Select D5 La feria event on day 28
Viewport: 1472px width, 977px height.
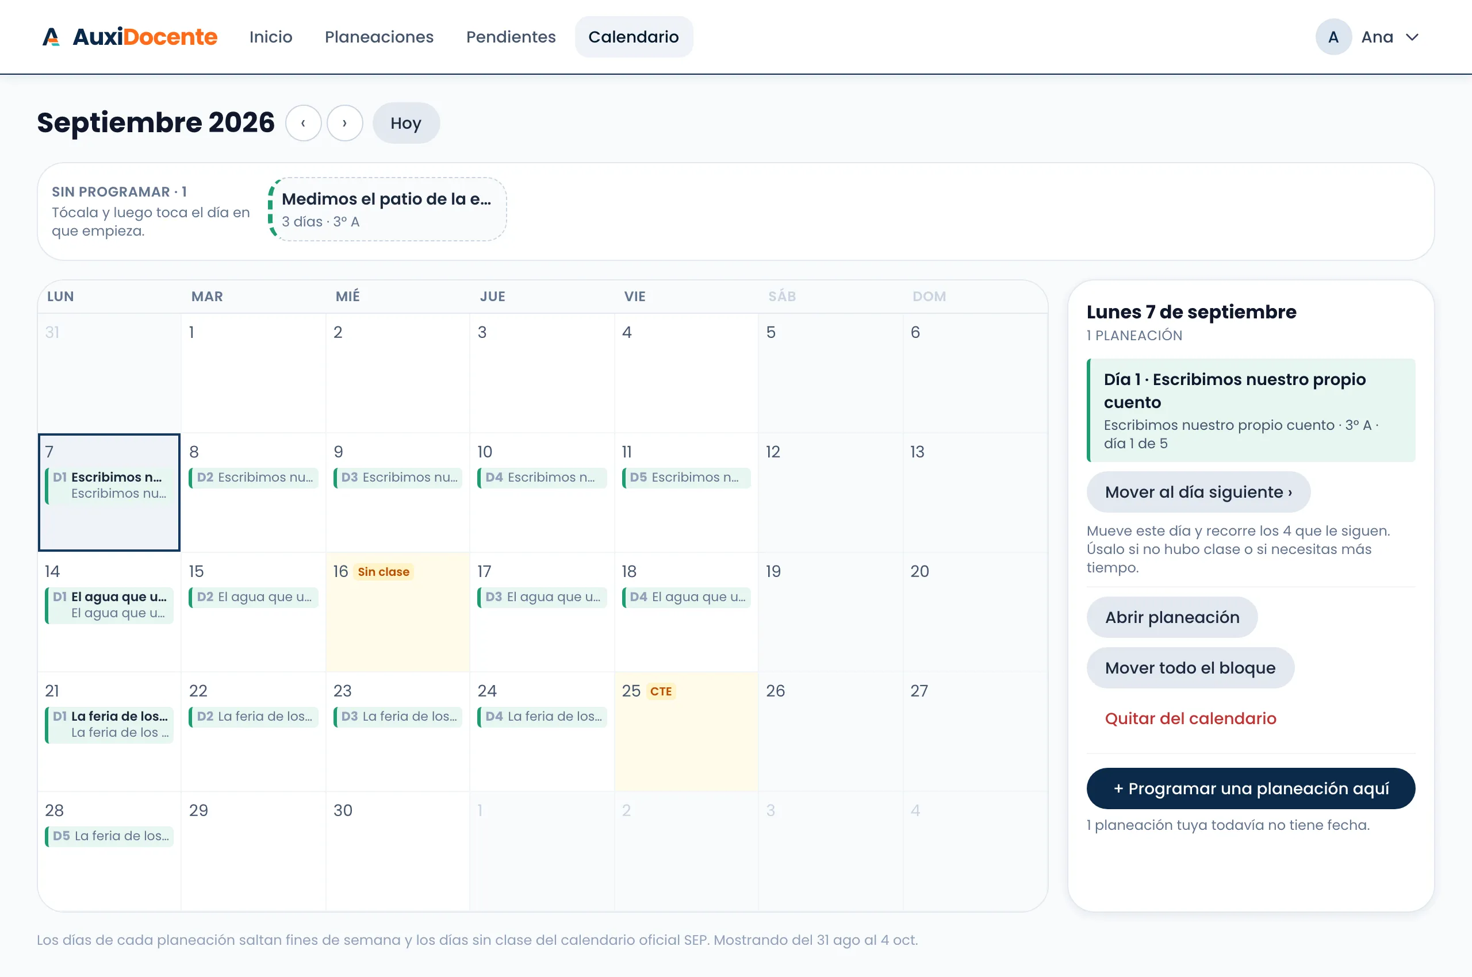coord(109,837)
